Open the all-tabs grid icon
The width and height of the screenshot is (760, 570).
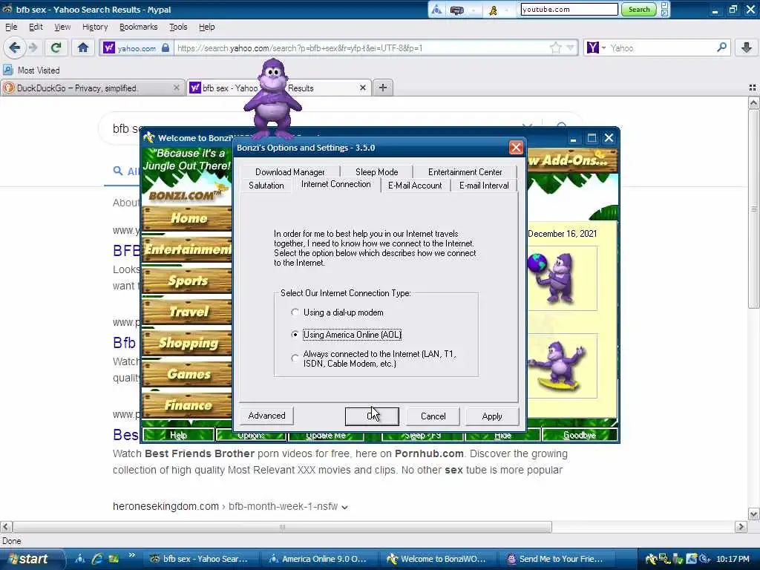(753, 88)
